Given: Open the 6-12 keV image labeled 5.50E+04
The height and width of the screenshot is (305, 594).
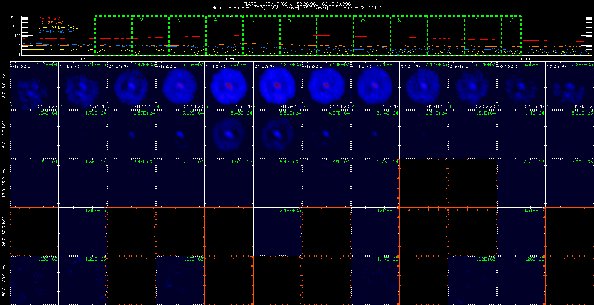Looking at the screenshot, I should coord(278,134).
